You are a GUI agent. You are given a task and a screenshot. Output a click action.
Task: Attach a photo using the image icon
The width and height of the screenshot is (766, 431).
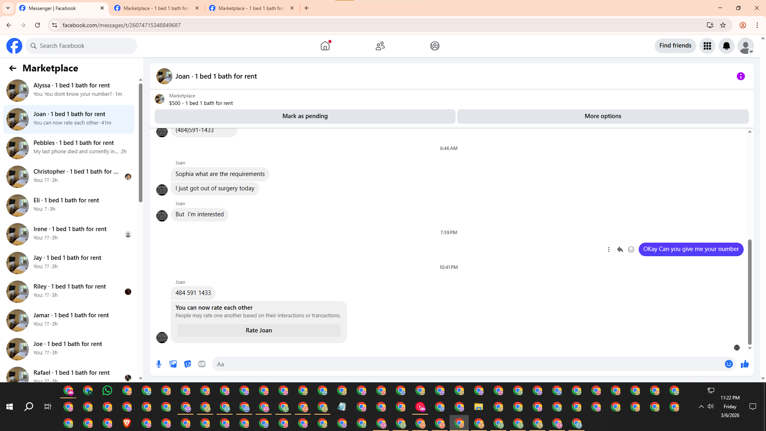click(173, 364)
